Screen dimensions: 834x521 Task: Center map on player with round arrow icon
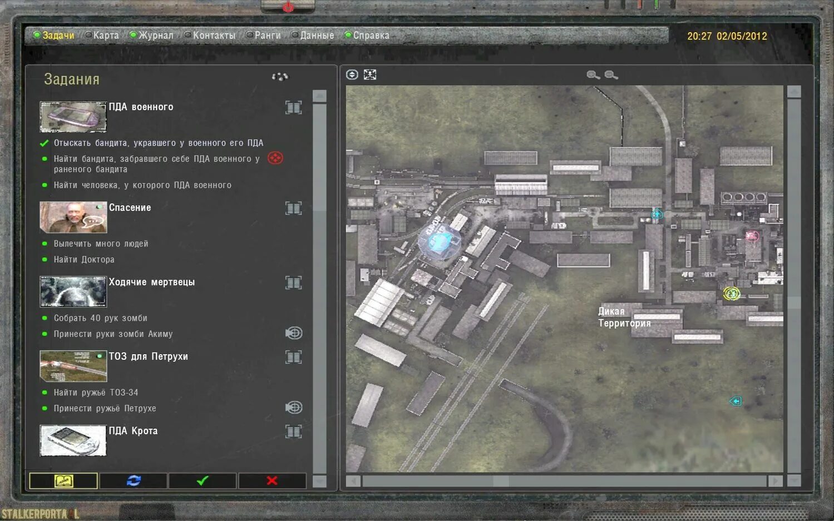pyautogui.click(x=352, y=75)
